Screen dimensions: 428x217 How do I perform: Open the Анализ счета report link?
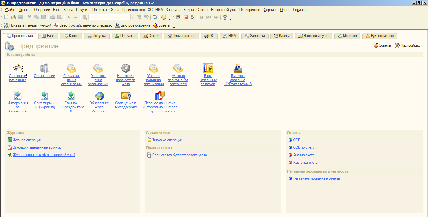pos(304,155)
